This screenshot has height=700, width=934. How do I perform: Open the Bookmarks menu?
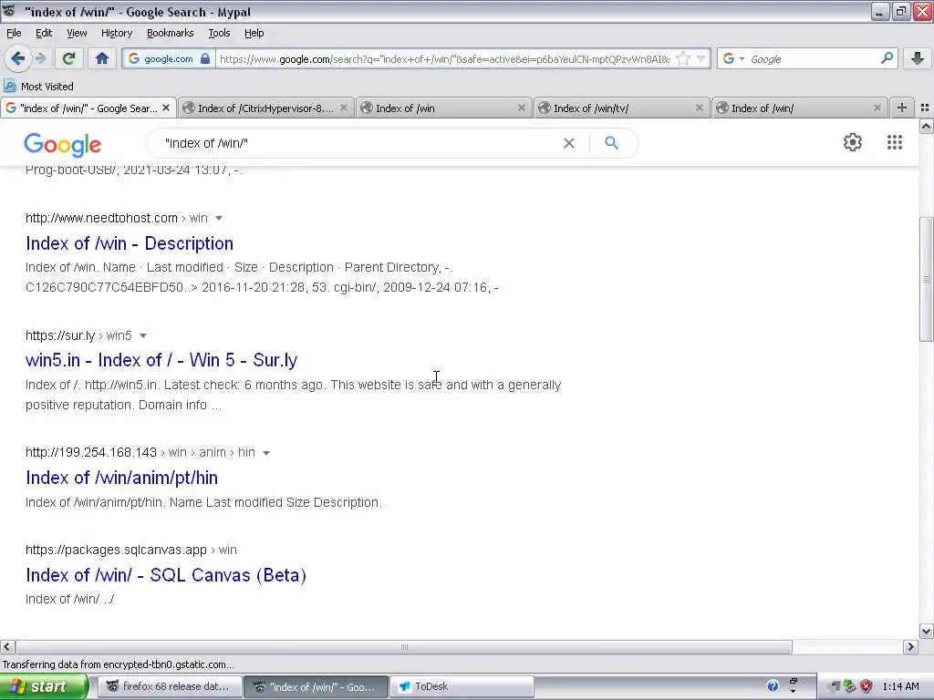pyautogui.click(x=170, y=33)
